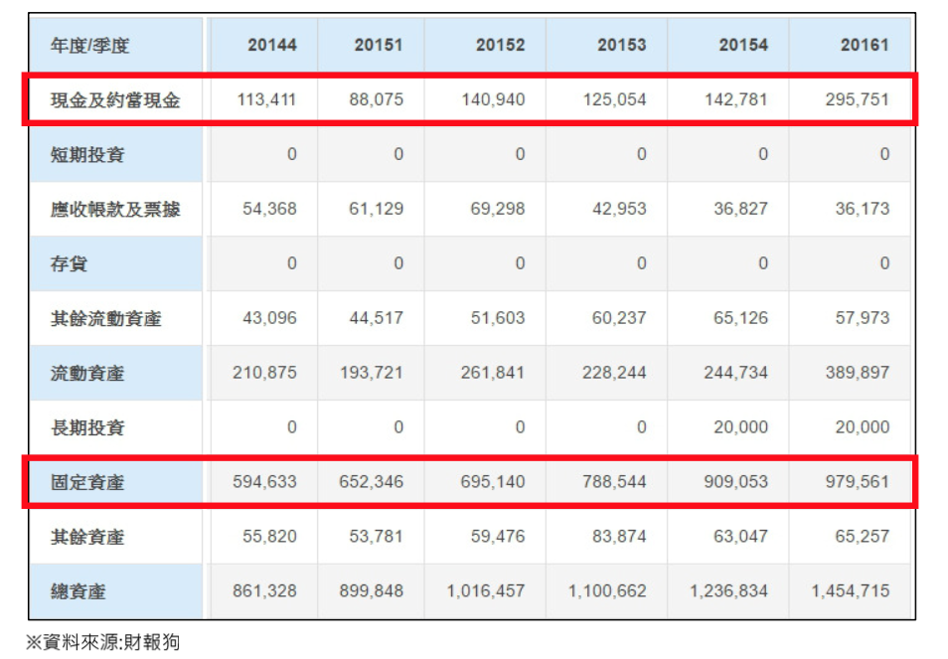This screenshot has height=659, width=948.
Task: Click the 總資產 row label
Action: click(79, 592)
